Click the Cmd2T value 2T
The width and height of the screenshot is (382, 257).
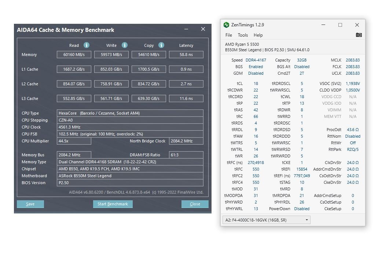[x=302, y=73]
